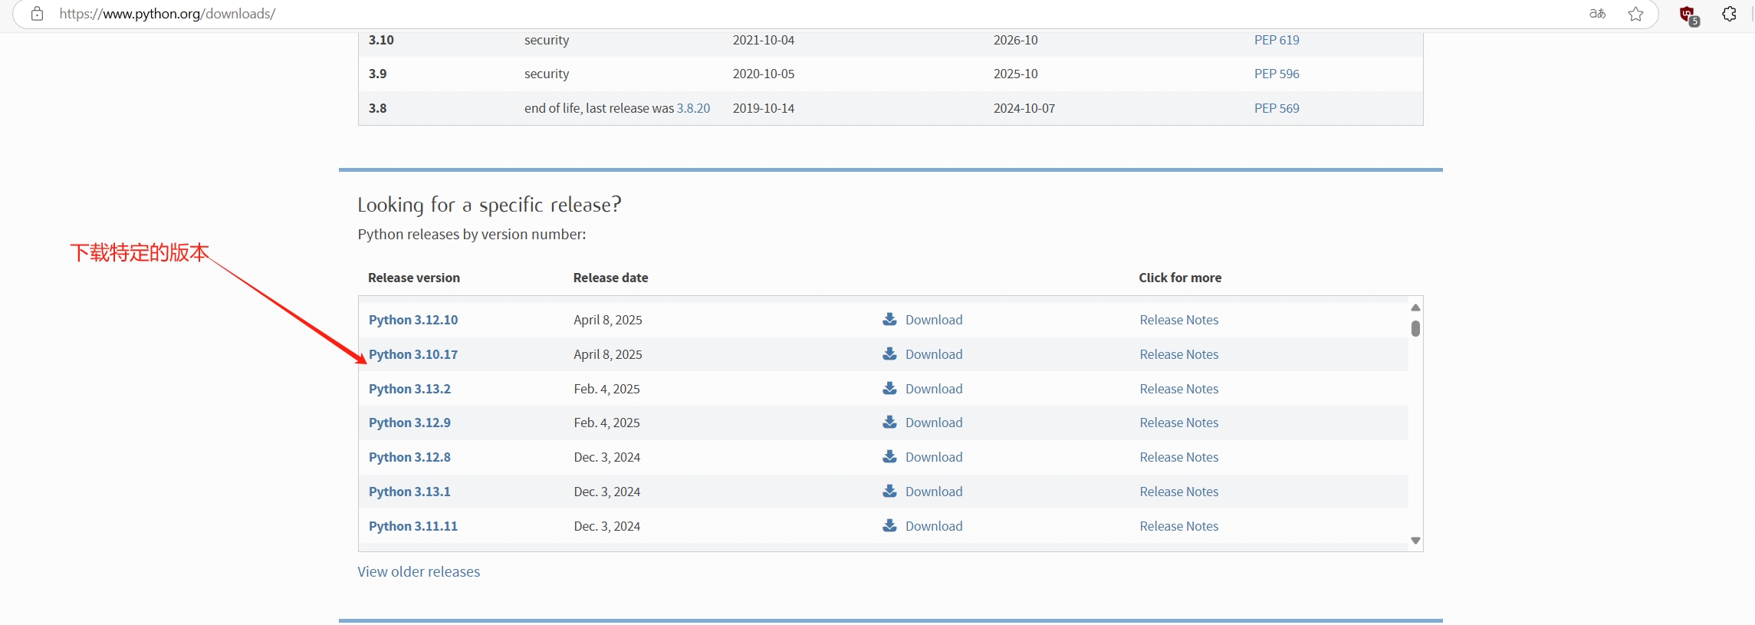Click download icon for Python 3.12.10
1755x625 pixels.
click(x=889, y=319)
